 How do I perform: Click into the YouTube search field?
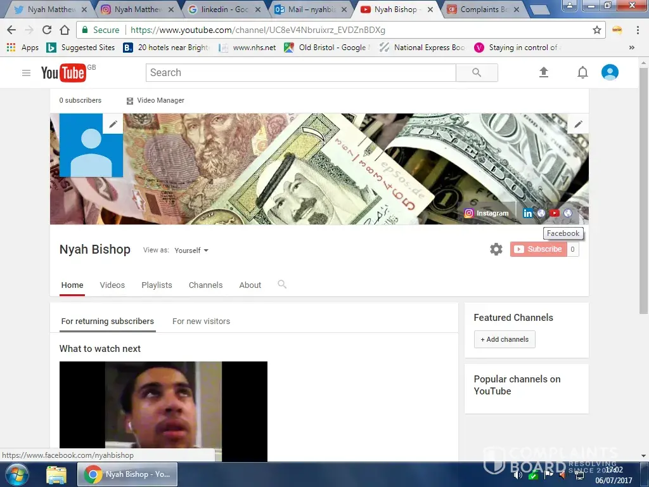[300, 73]
